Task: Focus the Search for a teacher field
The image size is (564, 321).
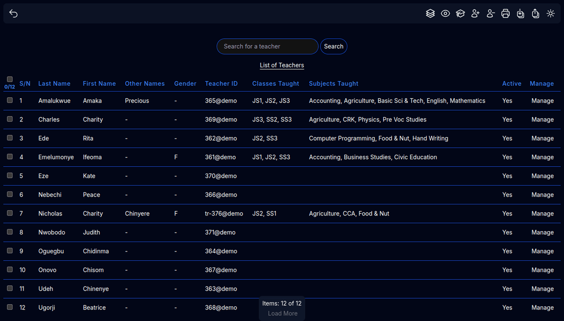Action: click(x=267, y=47)
